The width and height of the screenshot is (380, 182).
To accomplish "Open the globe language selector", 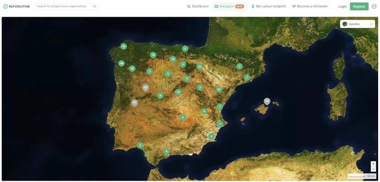I will point(374,6).
